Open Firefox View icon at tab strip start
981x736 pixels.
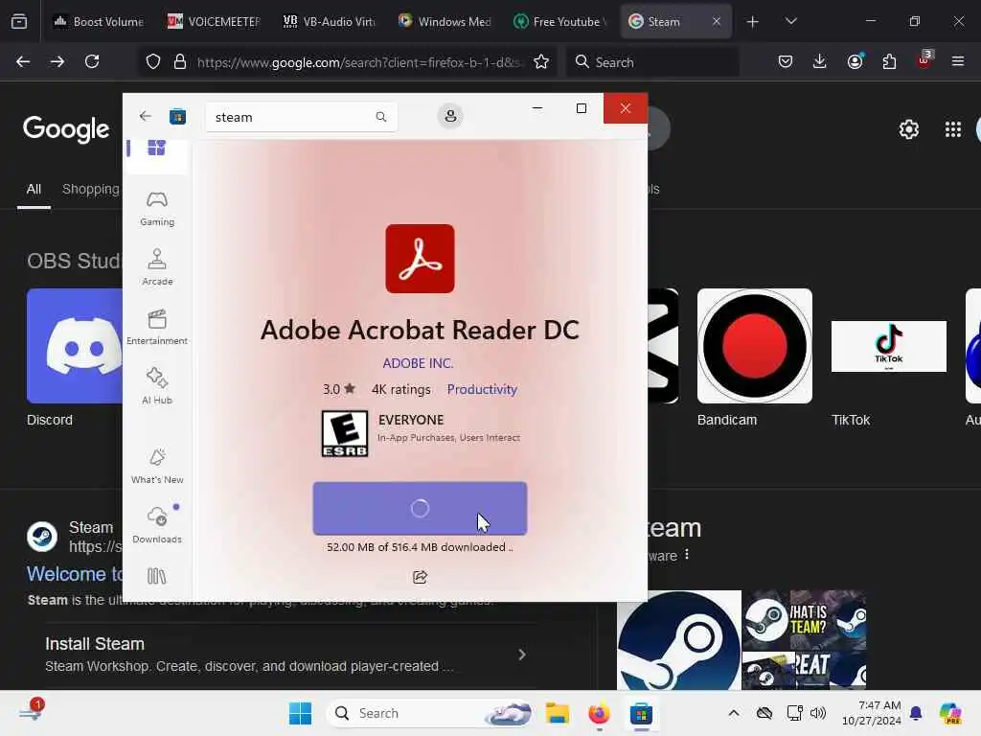tap(19, 22)
